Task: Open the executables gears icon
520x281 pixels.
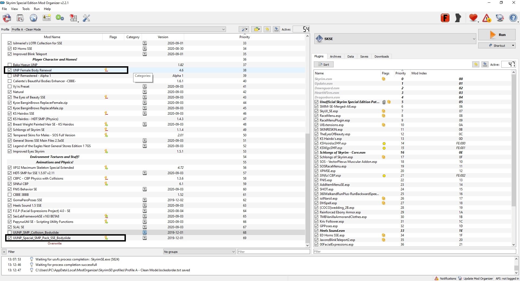Action: pos(60,18)
